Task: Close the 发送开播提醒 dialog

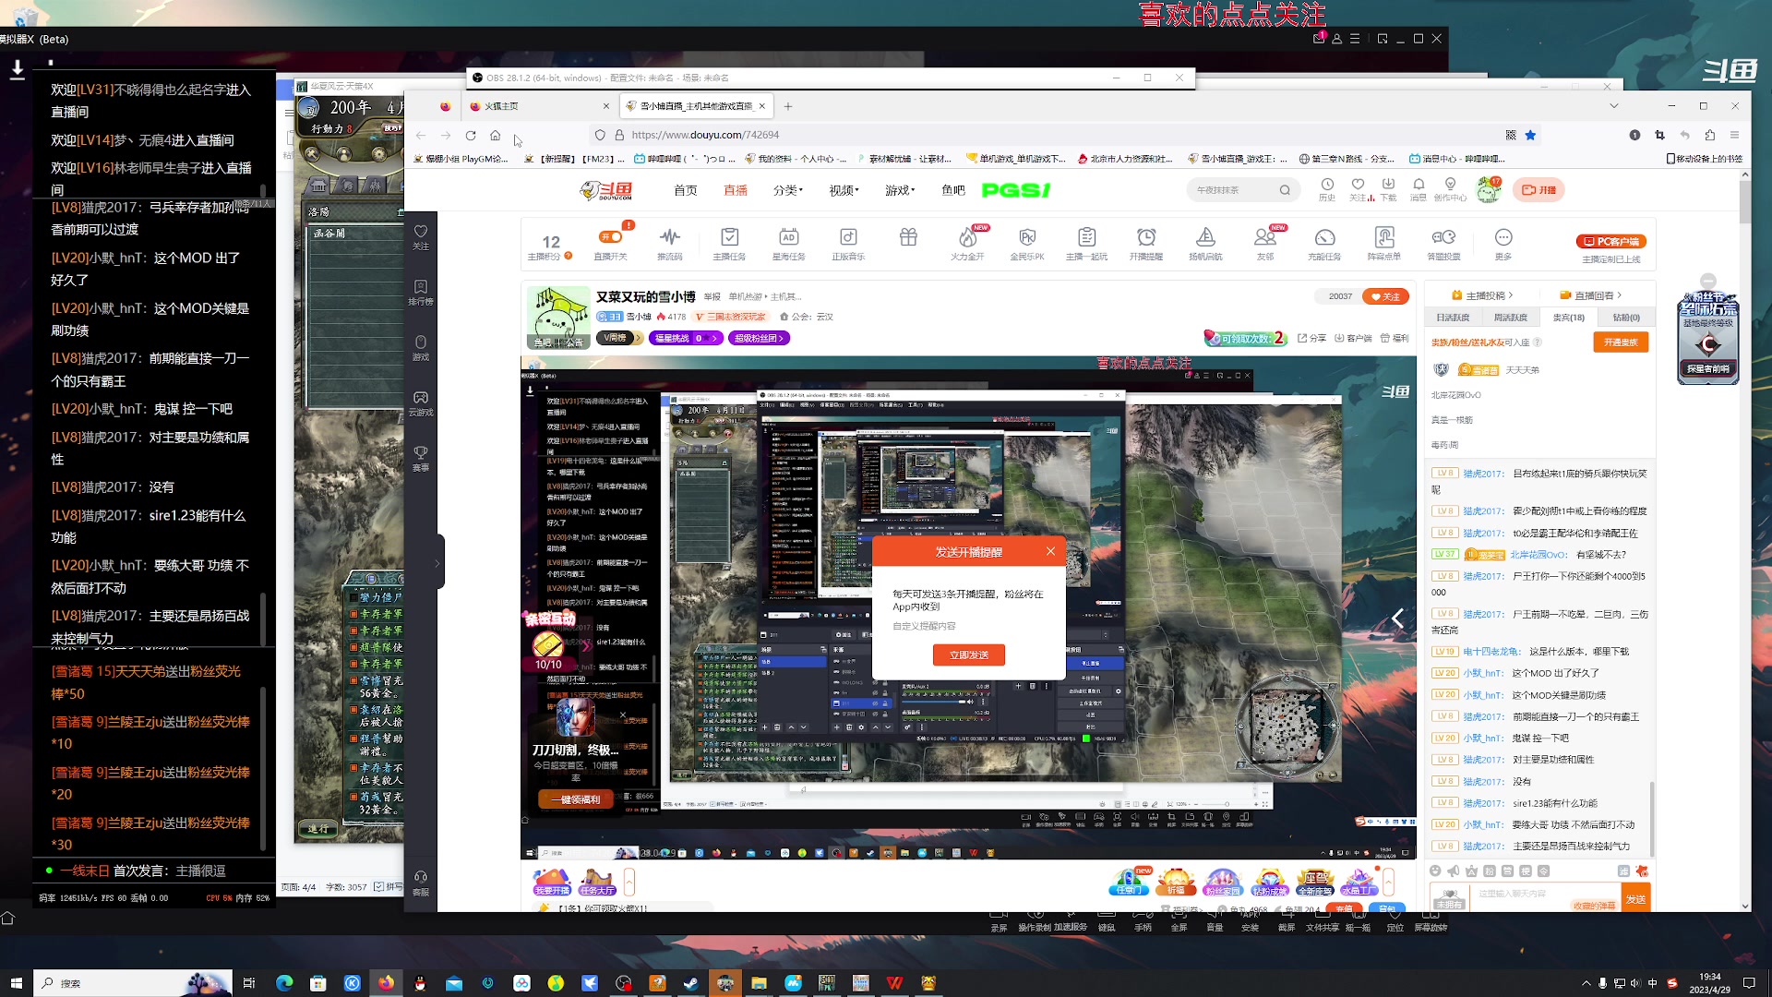Action: click(1050, 551)
